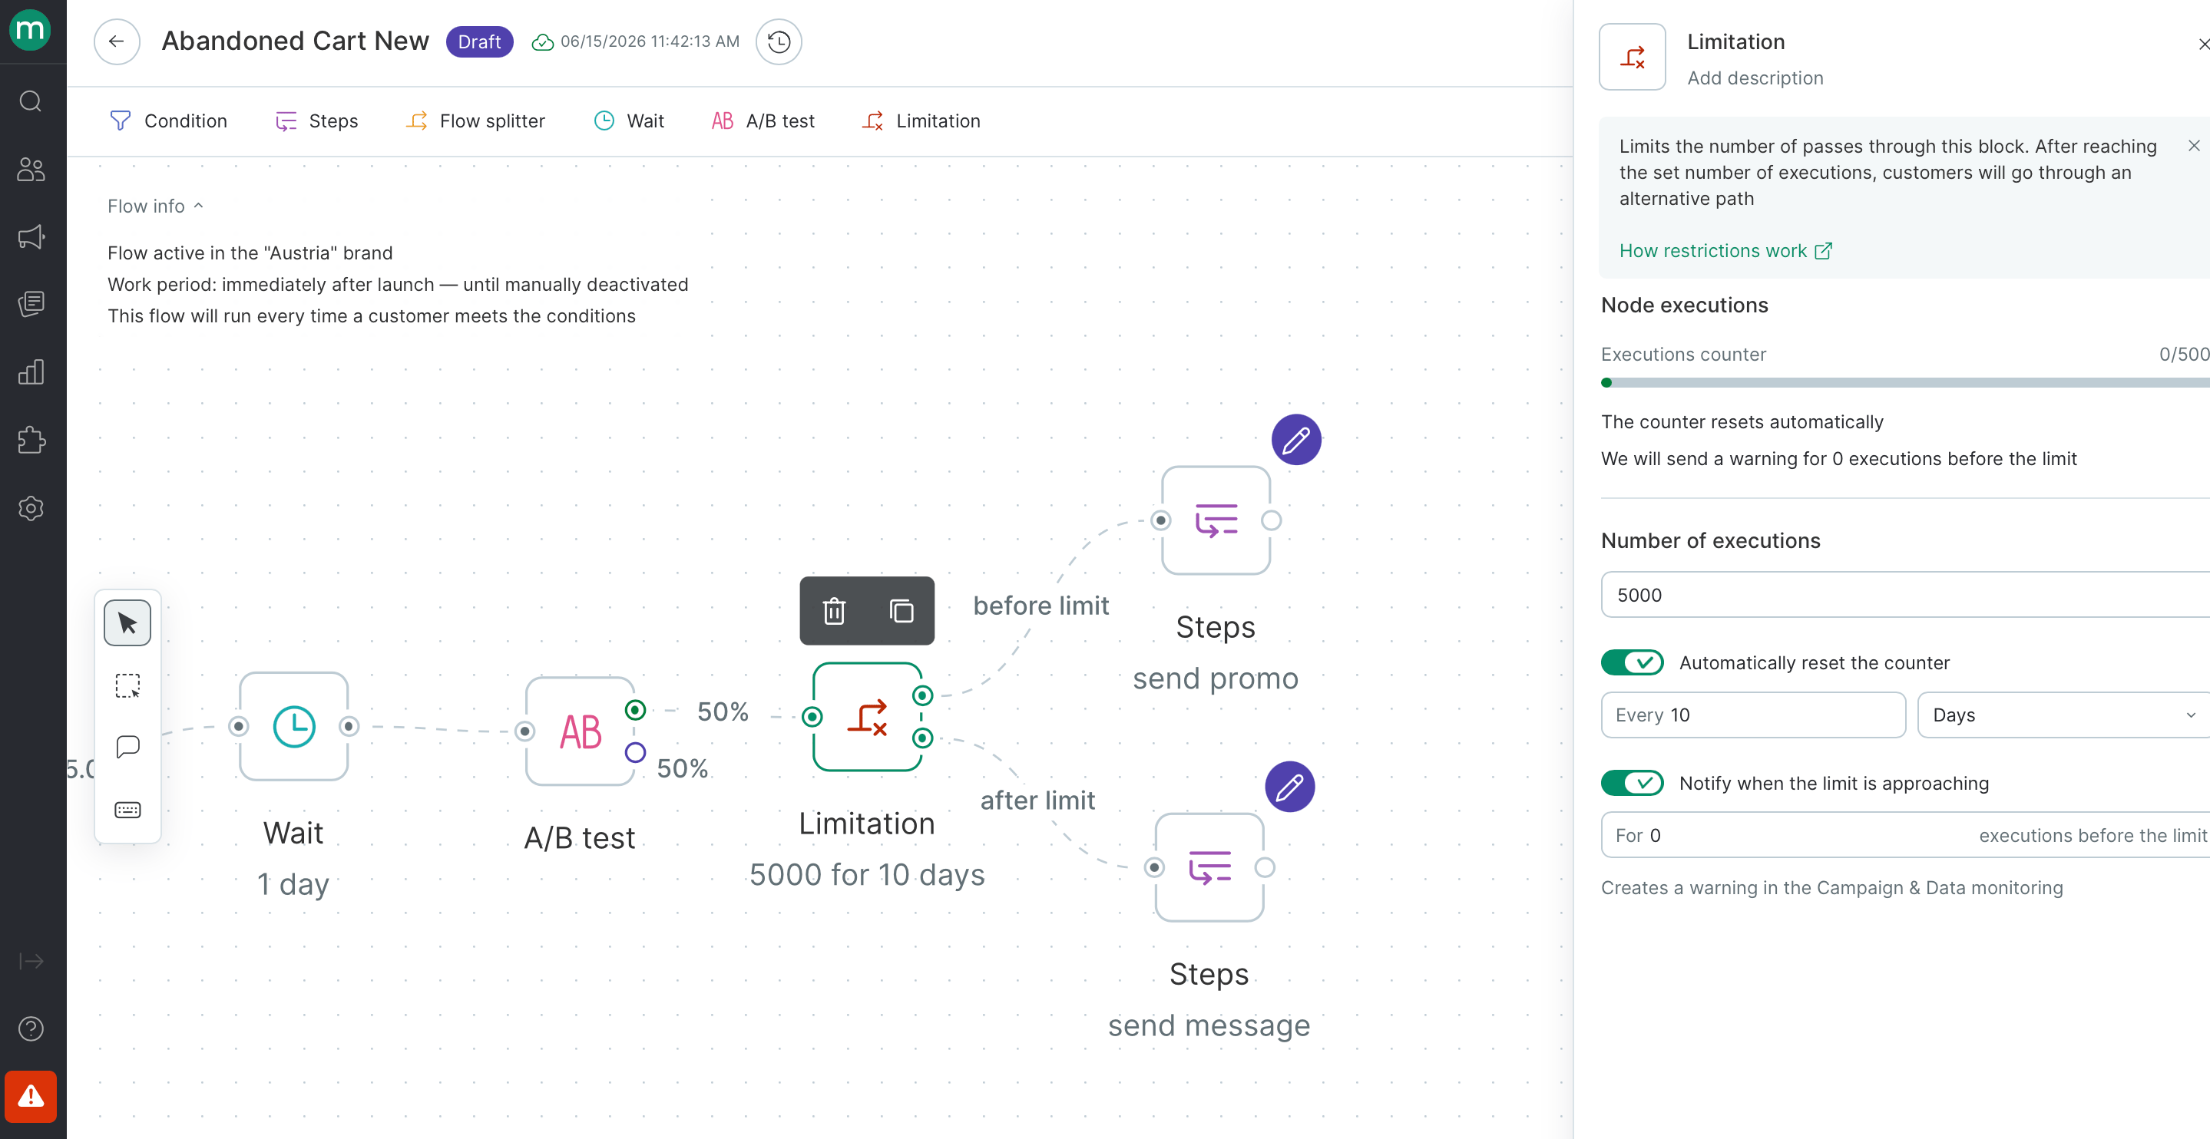Edit the 'send promo' Steps node pencil
The width and height of the screenshot is (2210, 1139).
1295,440
